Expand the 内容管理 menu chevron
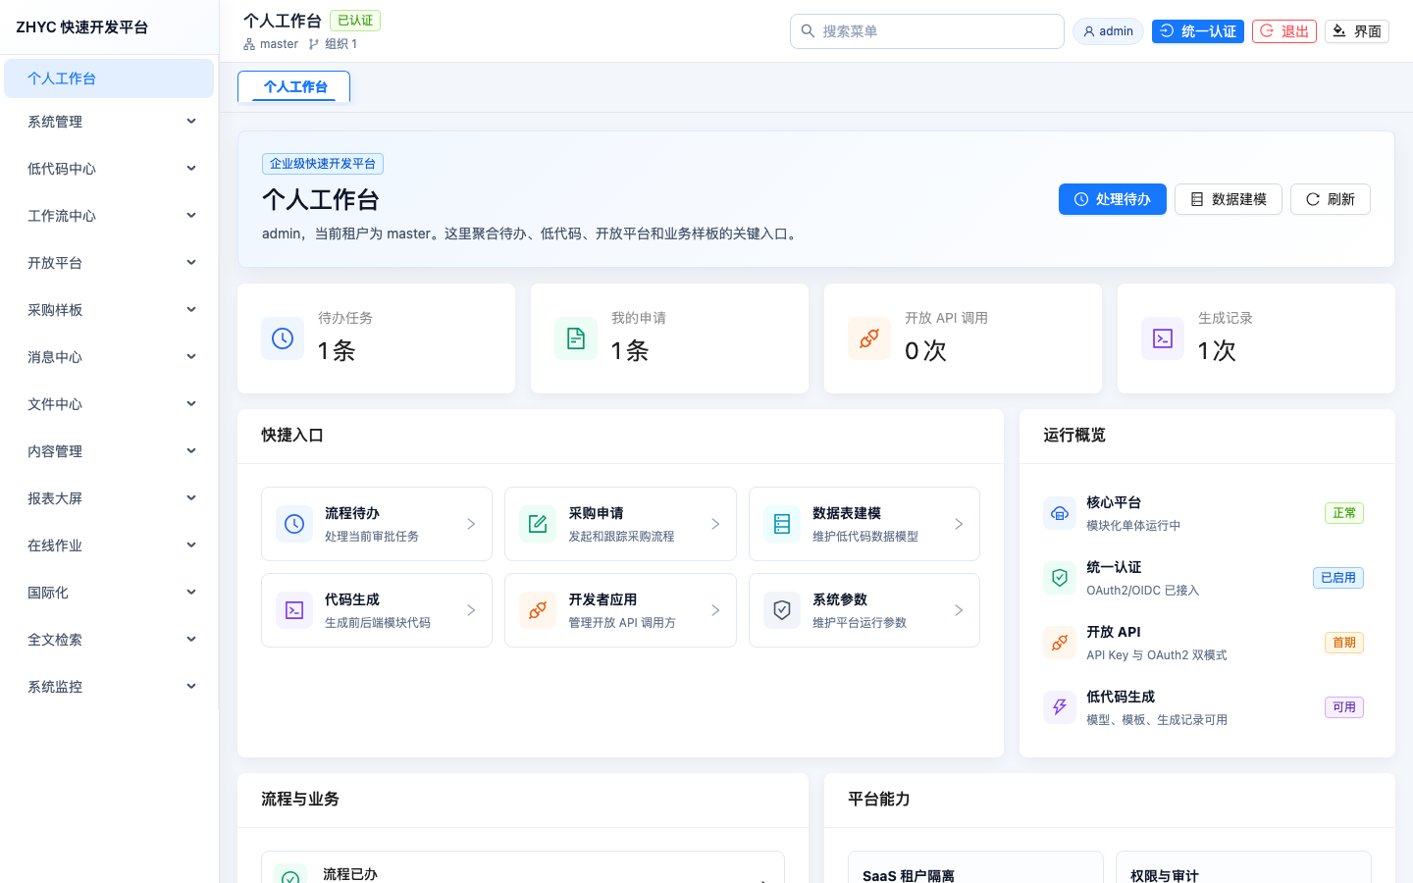 coord(191,451)
